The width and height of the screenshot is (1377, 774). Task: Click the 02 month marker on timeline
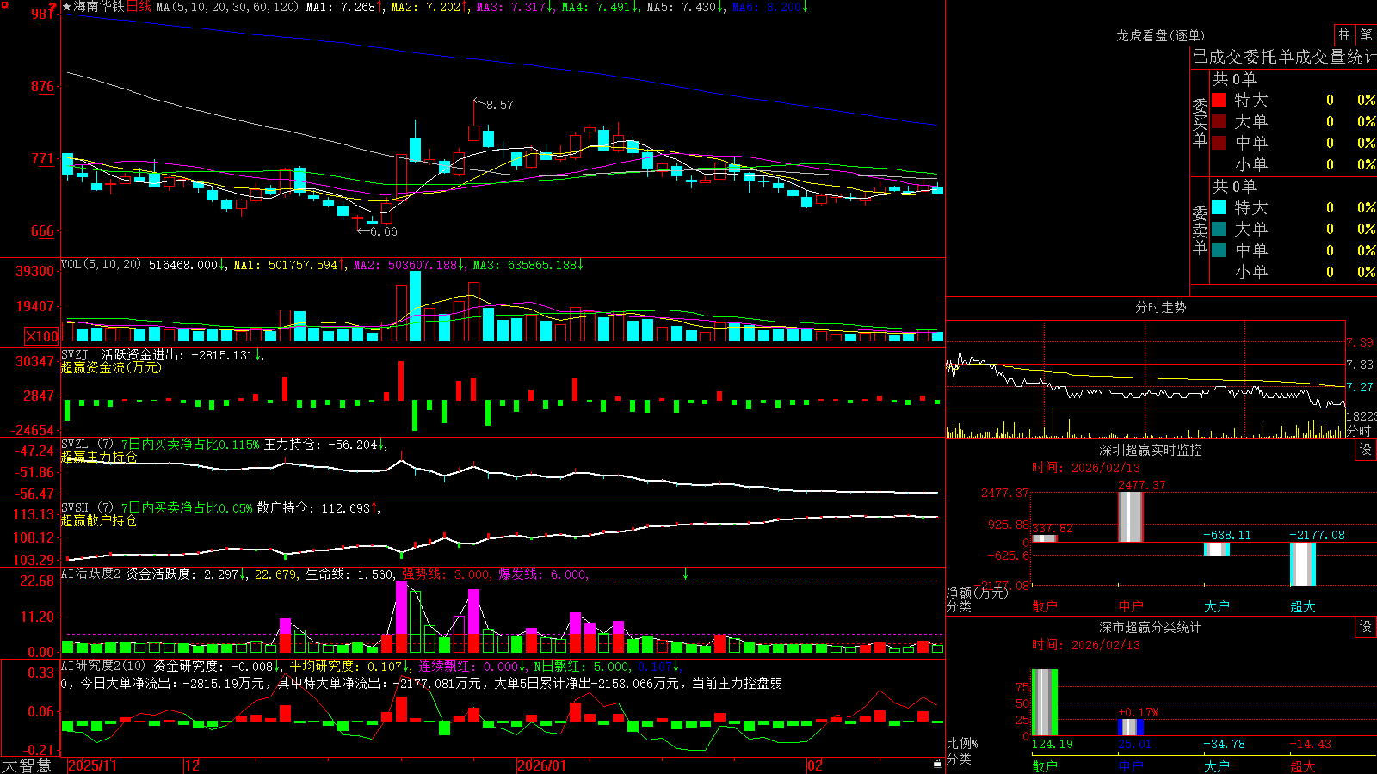pos(815,765)
